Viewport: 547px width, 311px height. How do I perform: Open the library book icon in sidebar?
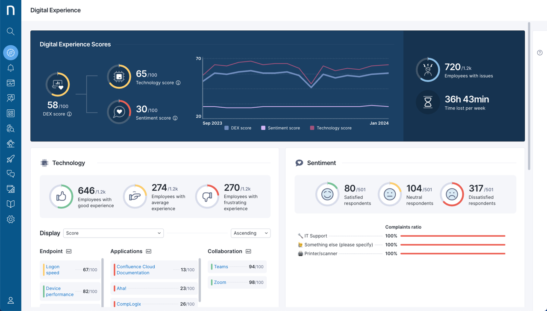11,204
